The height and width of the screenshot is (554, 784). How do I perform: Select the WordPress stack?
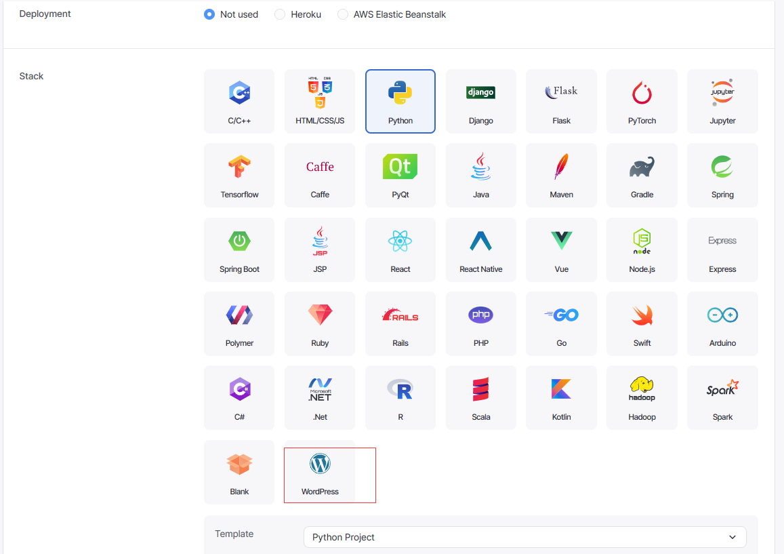[320, 472]
